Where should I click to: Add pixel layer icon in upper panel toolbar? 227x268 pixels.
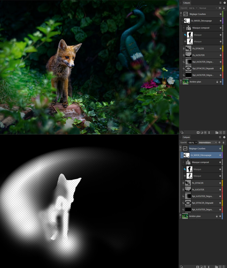(221, 132)
